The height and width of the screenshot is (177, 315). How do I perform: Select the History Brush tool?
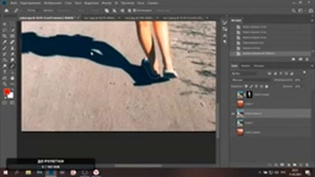pyautogui.click(x=4, y=54)
